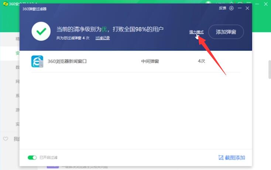This screenshot has height=170, width=271.
Task: Click the 添加弹窗 button
Action: 226,32
